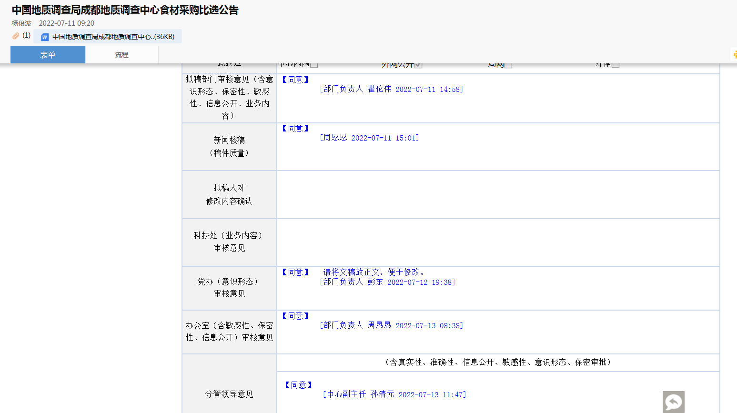737x413 pixels.
Task: Open the attached 36KB document filename
Action: [x=113, y=37]
